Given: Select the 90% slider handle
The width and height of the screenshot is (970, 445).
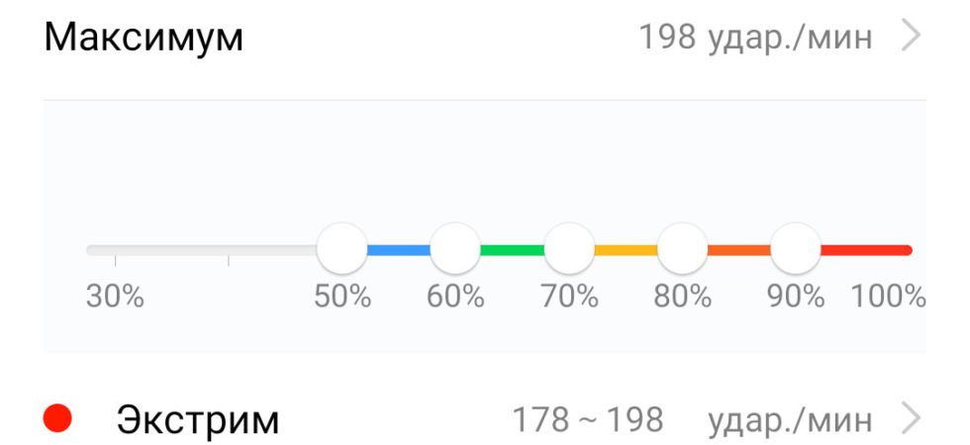Looking at the screenshot, I should coord(796,249).
